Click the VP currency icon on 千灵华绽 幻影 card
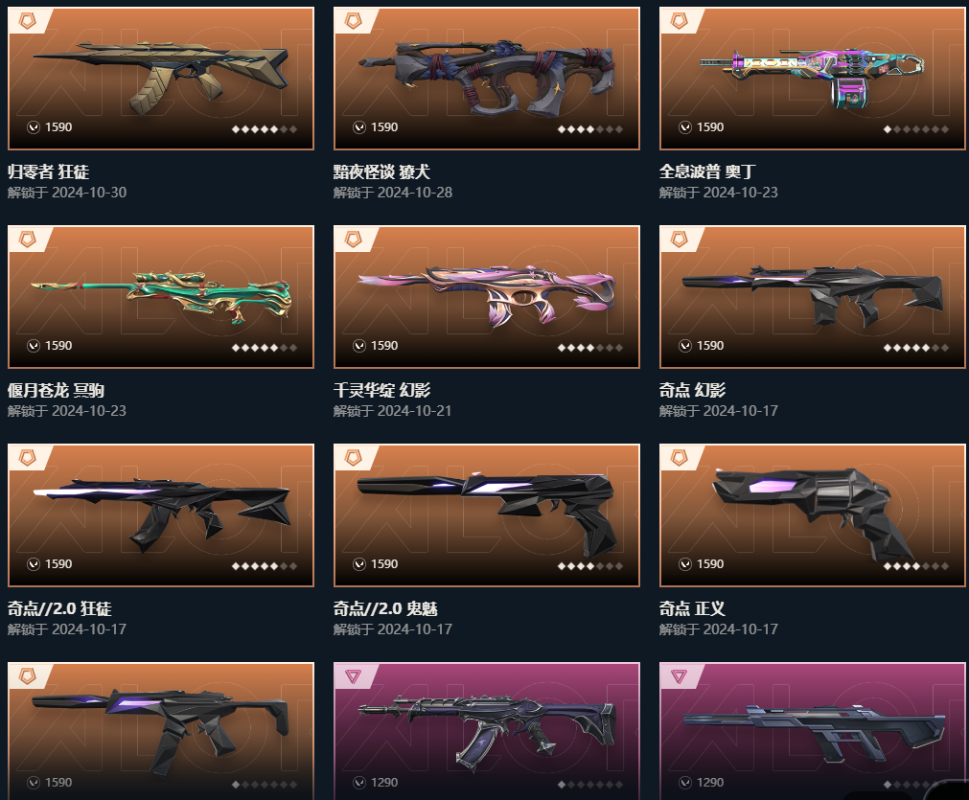This screenshot has height=800, width=969. (x=359, y=346)
